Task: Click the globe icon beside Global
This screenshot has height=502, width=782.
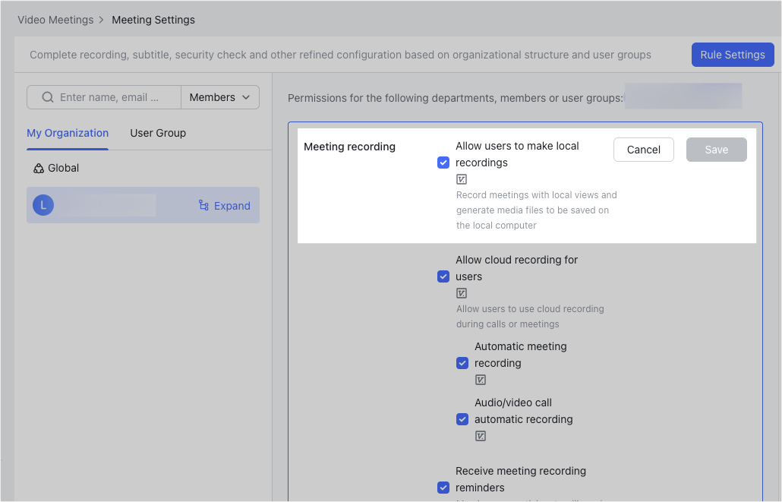Action: 39,167
